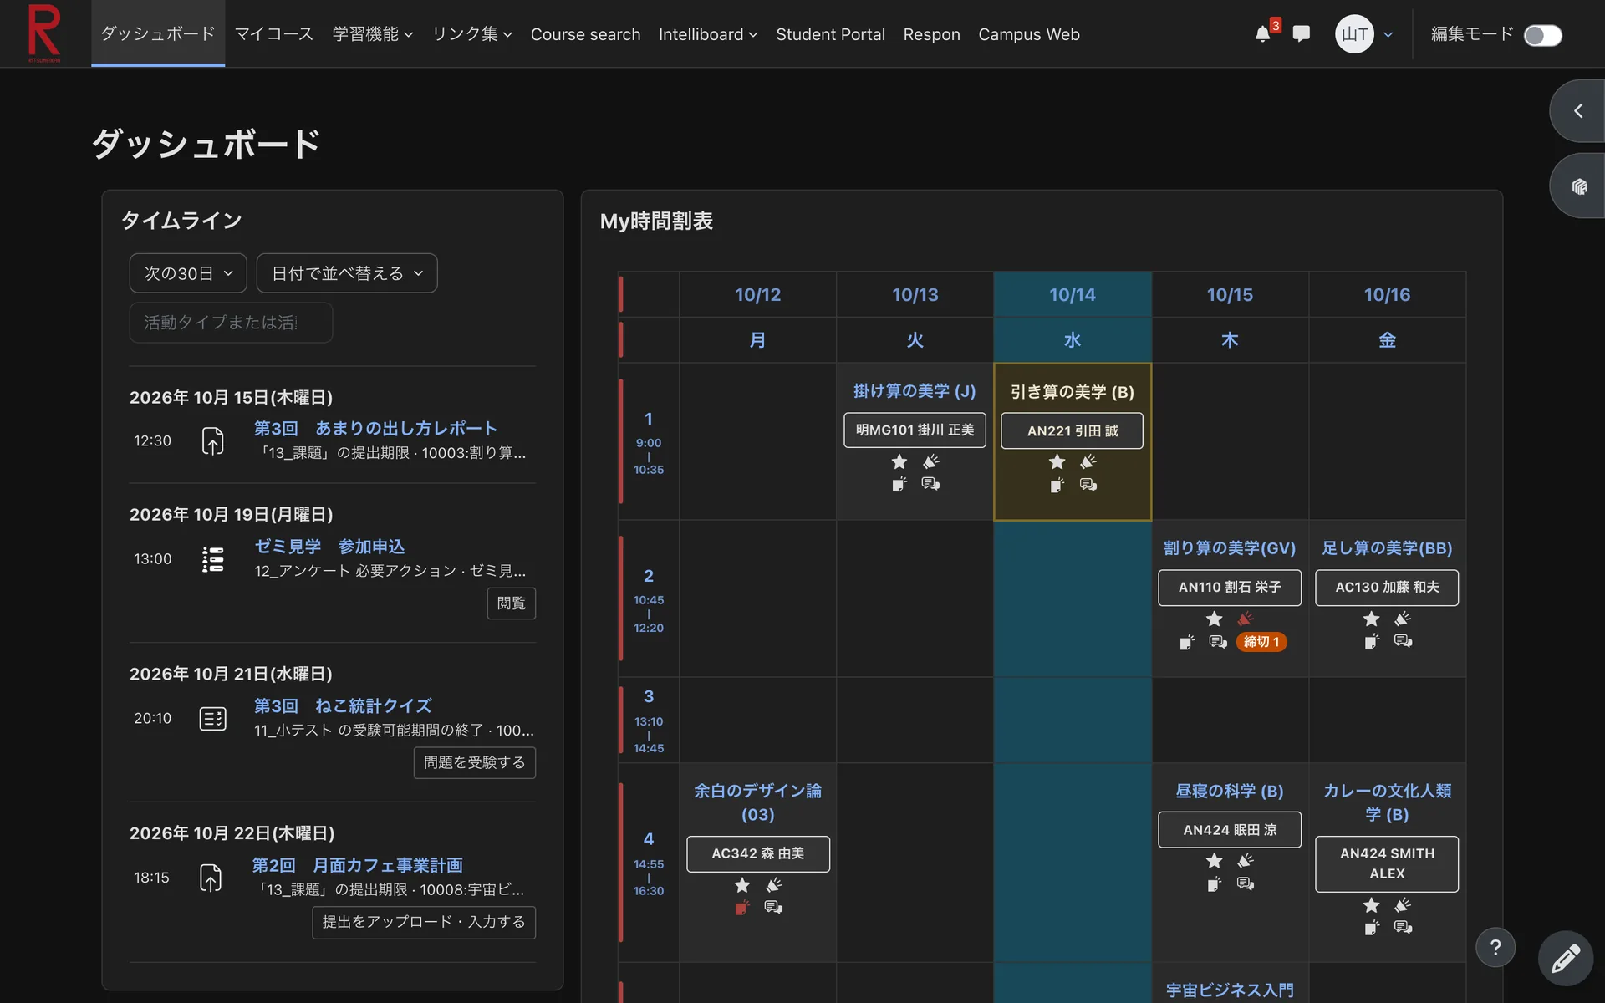This screenshot has height=1003, width=1605.
Task: Select the ダッシュボード tab
Action: 158,33
